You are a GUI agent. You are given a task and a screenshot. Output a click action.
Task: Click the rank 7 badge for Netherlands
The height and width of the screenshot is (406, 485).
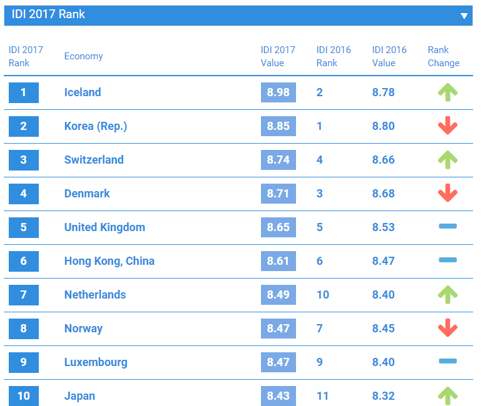coord(24,295)
